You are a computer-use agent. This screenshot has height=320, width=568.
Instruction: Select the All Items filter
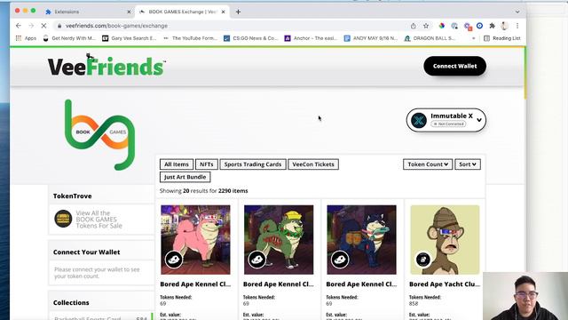(177, 164)
